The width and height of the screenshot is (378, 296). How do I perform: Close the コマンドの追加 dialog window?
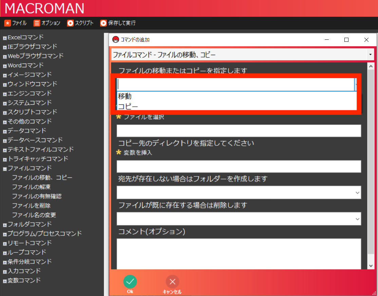(x=366, y=40)
